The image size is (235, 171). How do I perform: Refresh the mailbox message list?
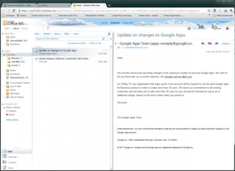click(x=109, y=34)
